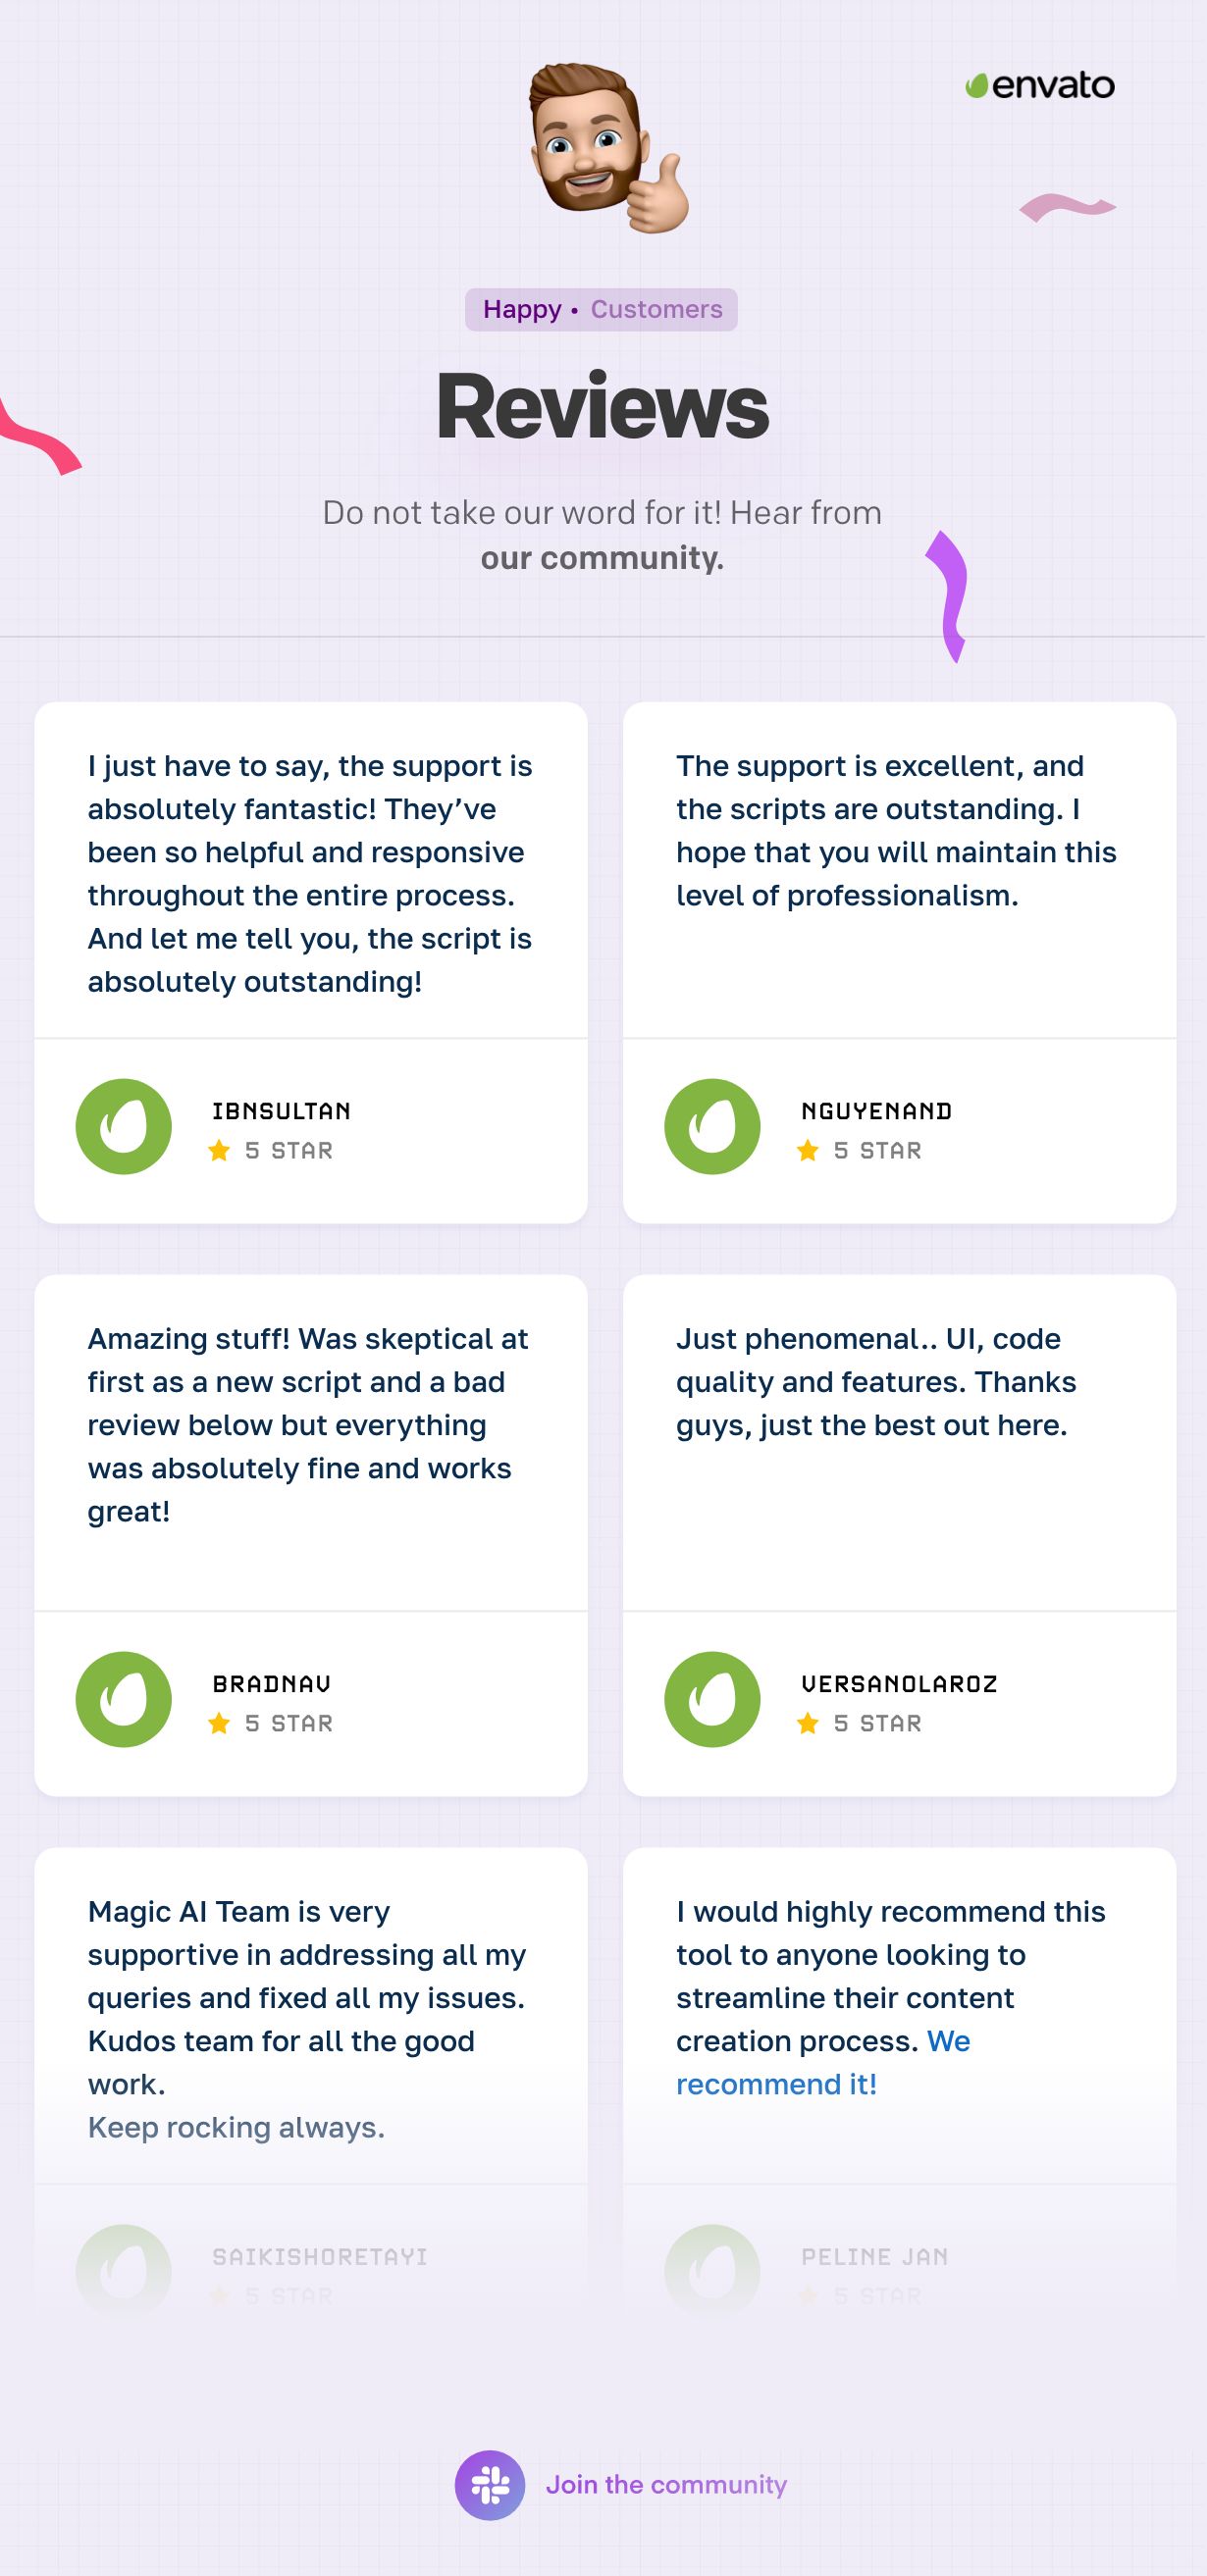Select the star next to VERSANOLAROZ's 5 STAR rating
The image size is (1207, 2576).
tap(807, 1723)
